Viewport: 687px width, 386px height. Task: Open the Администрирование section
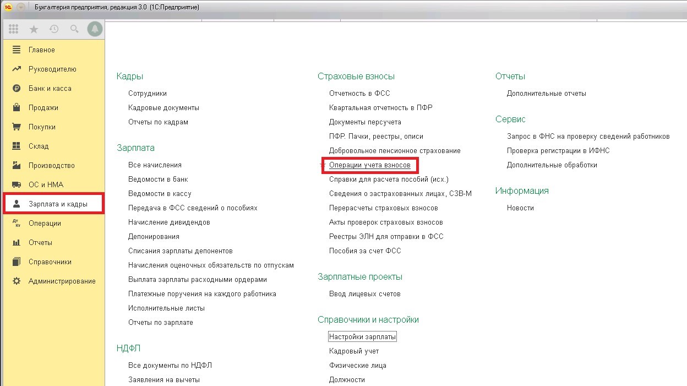click(x=62, y=281)
